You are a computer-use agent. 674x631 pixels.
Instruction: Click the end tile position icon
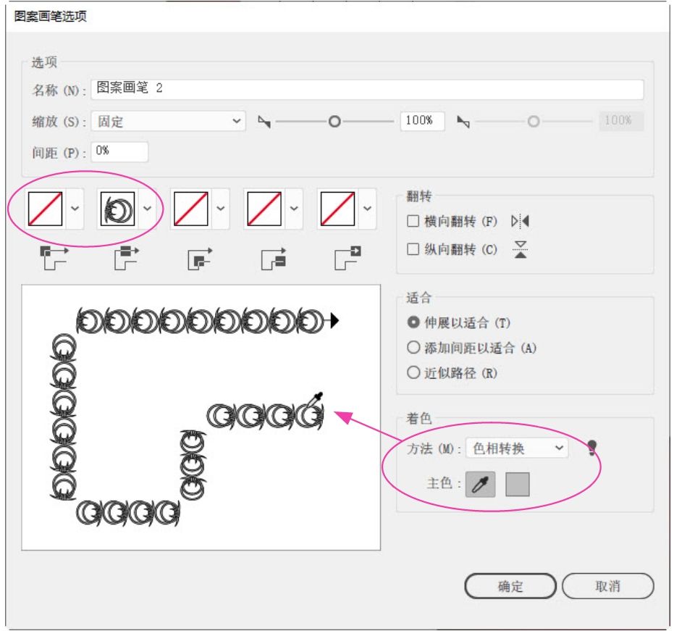click(x=347, y=258)
